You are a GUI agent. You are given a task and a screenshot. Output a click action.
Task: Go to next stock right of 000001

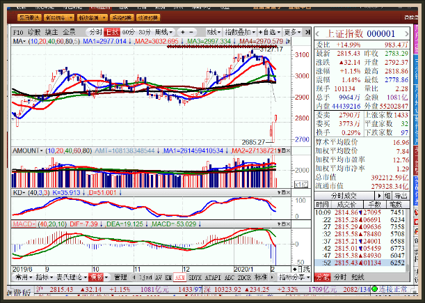coord(406,34)
